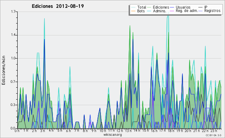This screenshot has width=225, height=138.
Task: Click the 1.7 y-axis value
Action: tap(13, 12)
